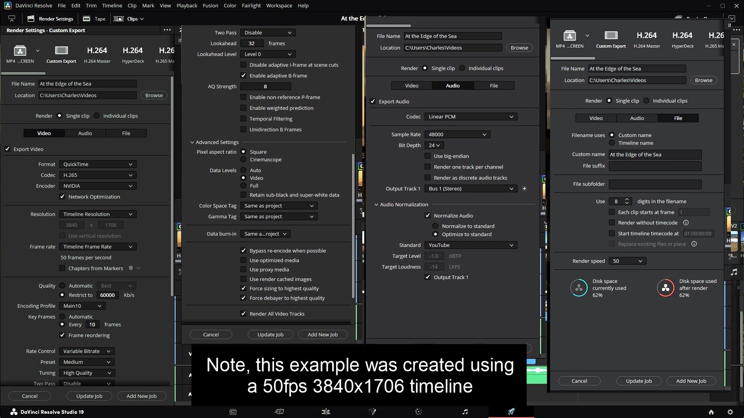The height and width of the screenshot is (418, 744).
Task: Click info icon beside Replace existing files
Action: coord(694,244)
